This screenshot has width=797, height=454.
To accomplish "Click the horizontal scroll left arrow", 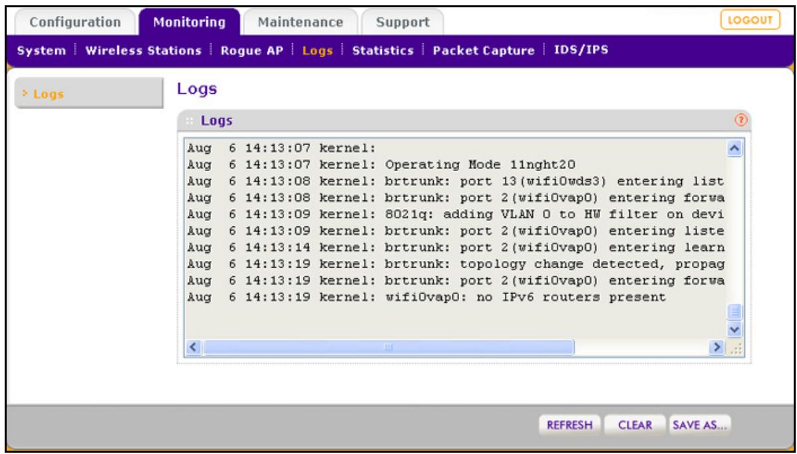I will coord(194,347).
